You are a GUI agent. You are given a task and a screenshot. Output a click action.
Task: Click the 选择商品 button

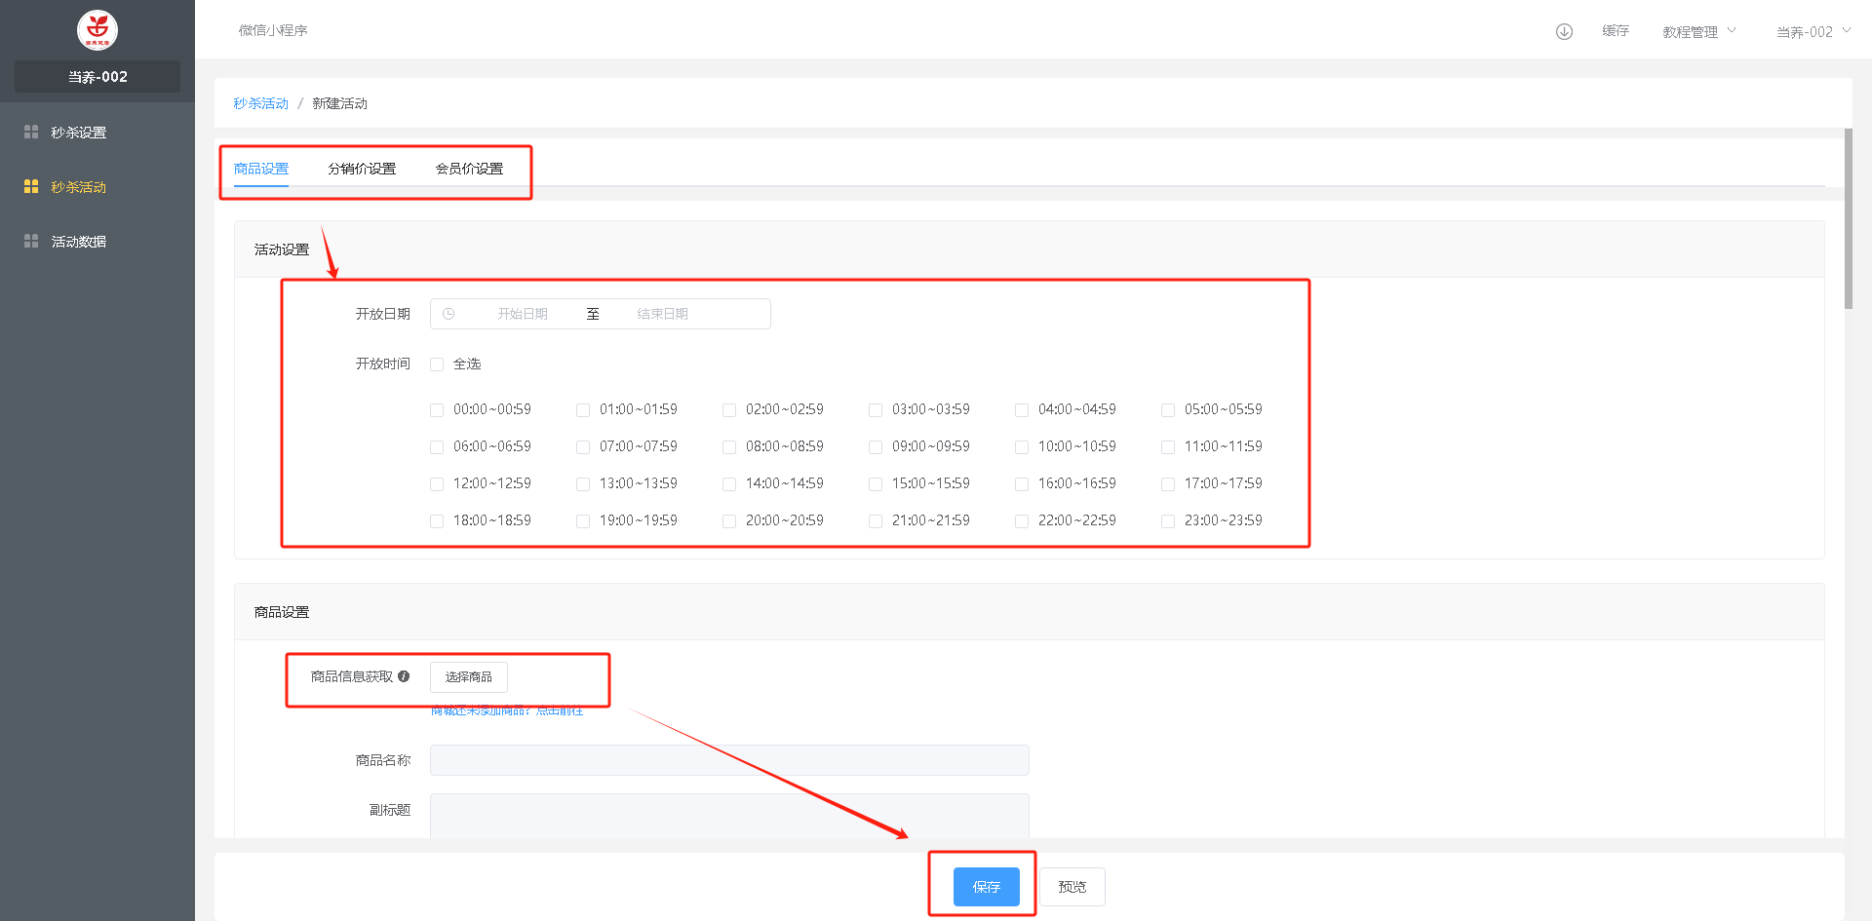pos(468,676)
